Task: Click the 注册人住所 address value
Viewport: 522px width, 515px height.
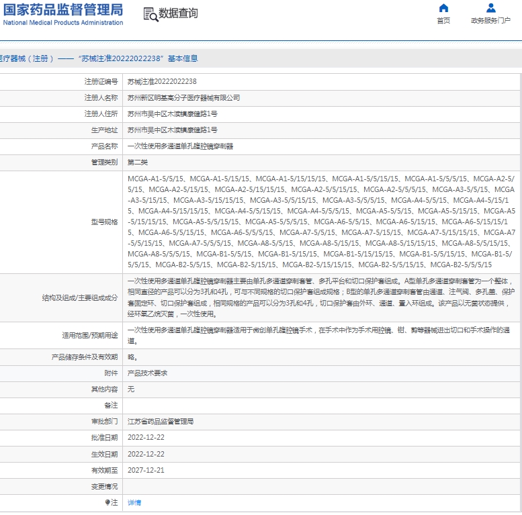Action: 173,113
